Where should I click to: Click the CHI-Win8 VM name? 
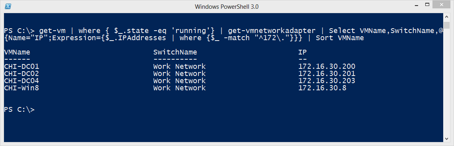point(22,88)
